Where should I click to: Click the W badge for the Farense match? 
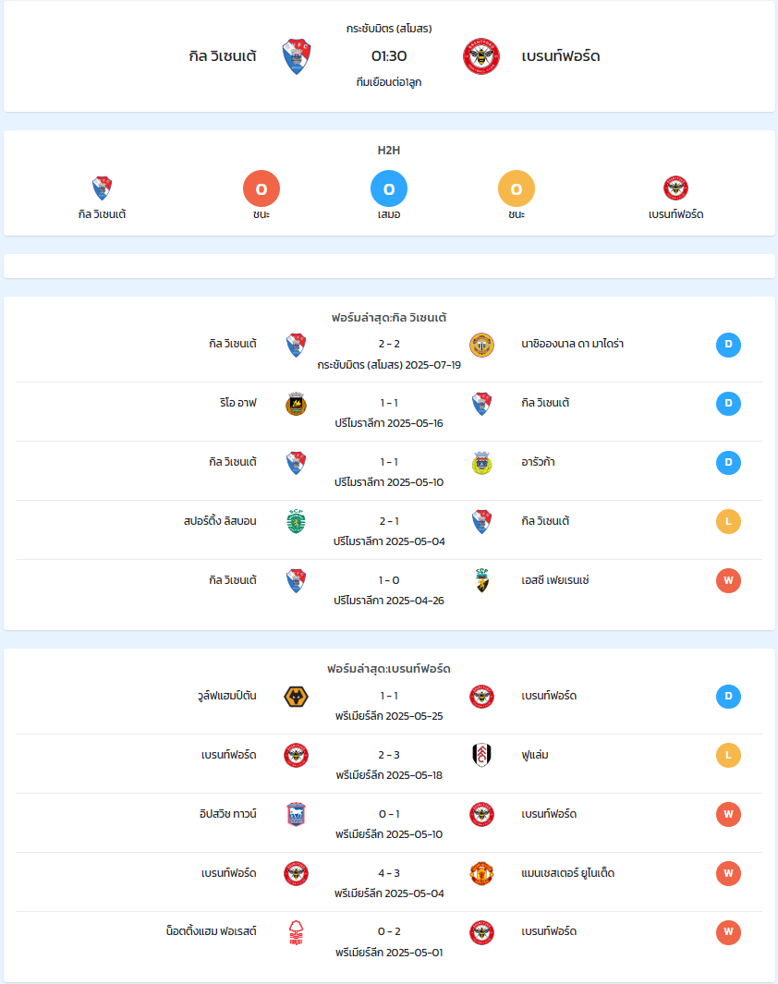point(728,580)
